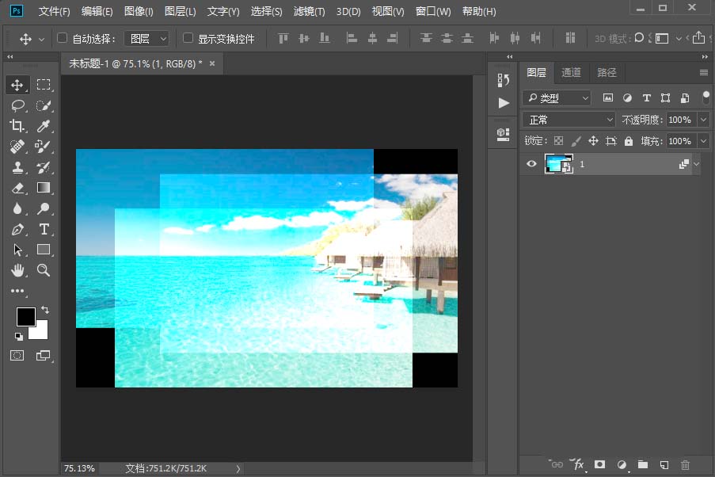This screenshot has width=715, height=477.
Task: Check the 显示变换控件 option
Action: 188,38
